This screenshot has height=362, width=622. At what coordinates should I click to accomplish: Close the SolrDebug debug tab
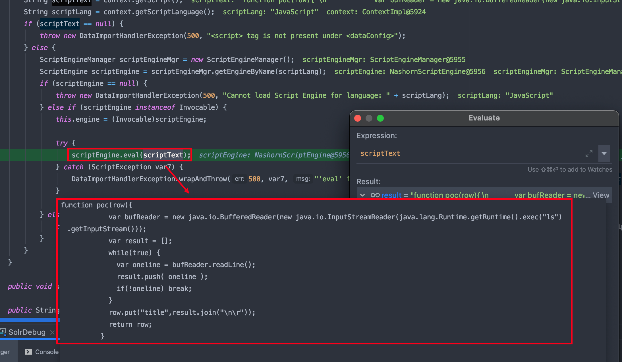52,332
